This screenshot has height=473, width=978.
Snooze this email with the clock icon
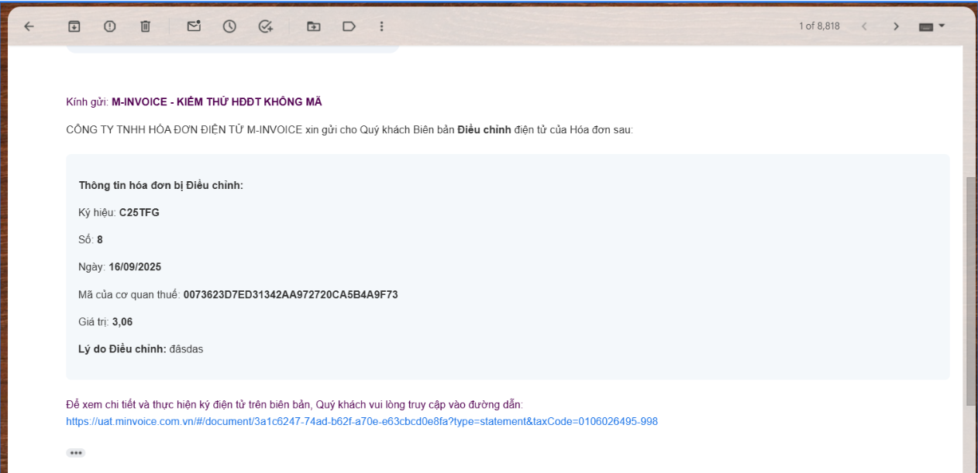[229, 26]
